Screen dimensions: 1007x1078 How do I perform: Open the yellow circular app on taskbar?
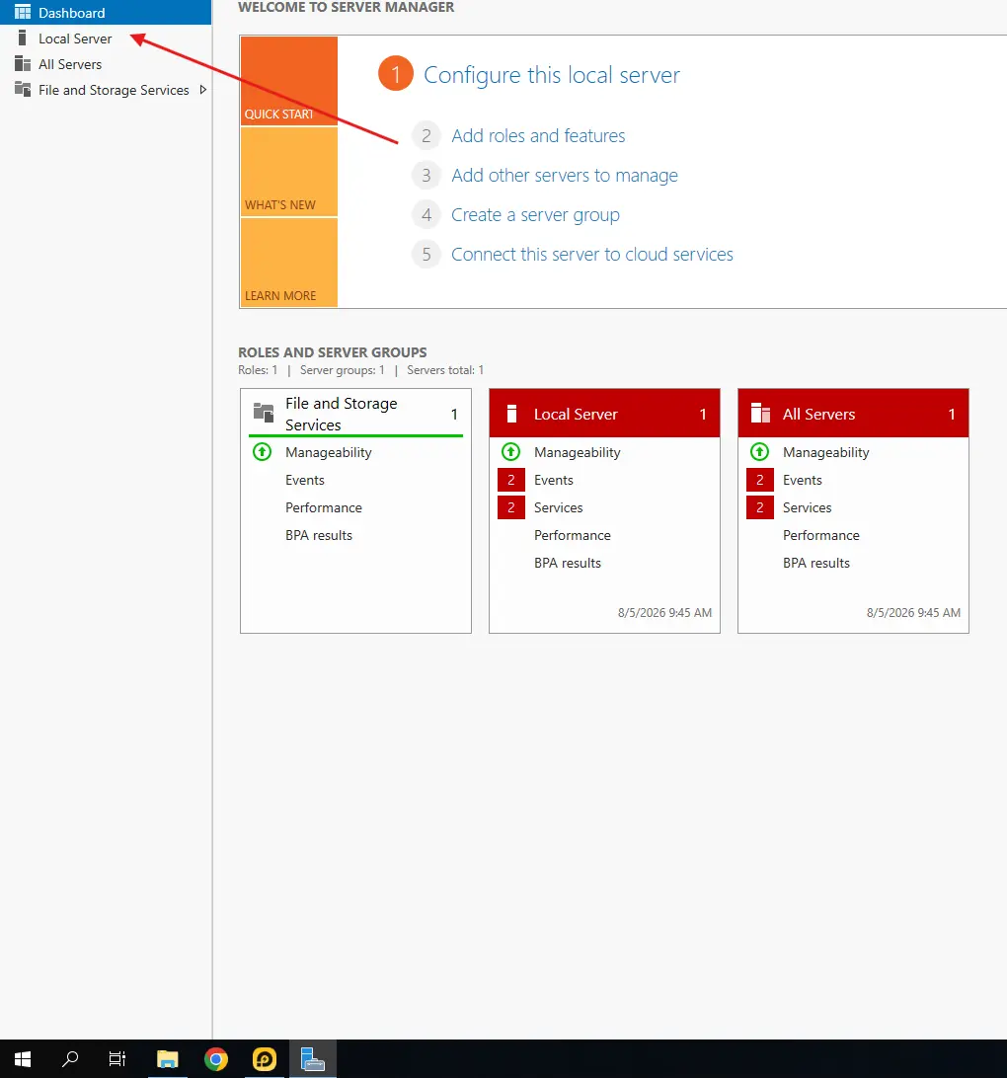coord(265,1058)
